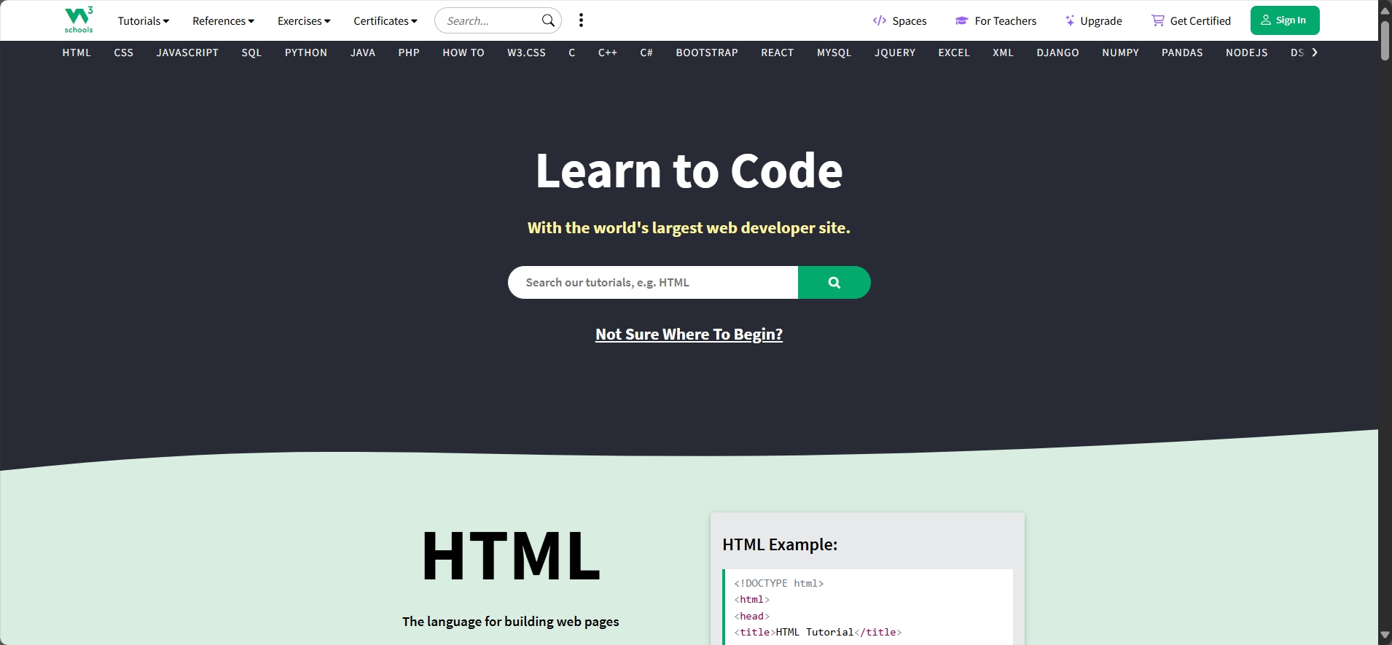Select PYTHON in the language bar
The height and width of the screenshot is (645, 1392).
[x=305, y=52]
